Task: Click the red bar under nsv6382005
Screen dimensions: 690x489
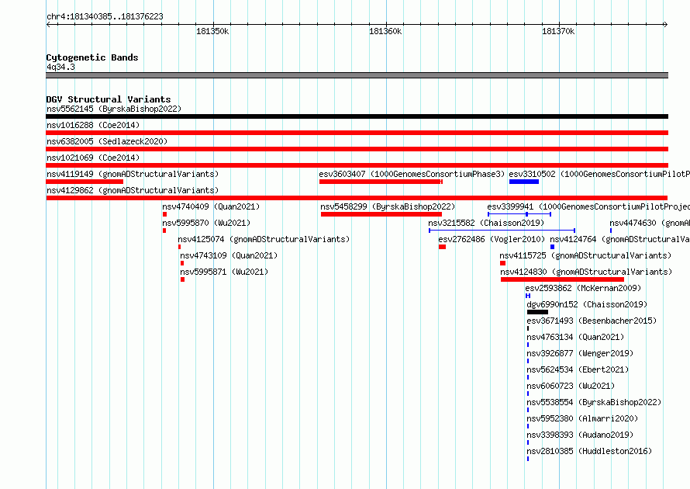Action: [357, 149]
